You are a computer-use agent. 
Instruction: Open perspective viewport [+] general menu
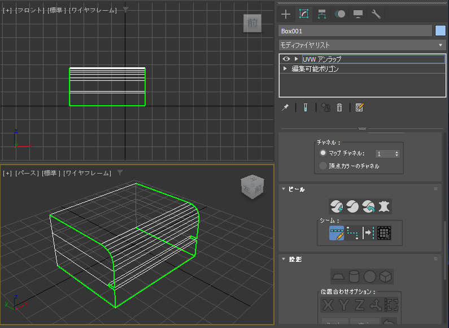point(7,173)
